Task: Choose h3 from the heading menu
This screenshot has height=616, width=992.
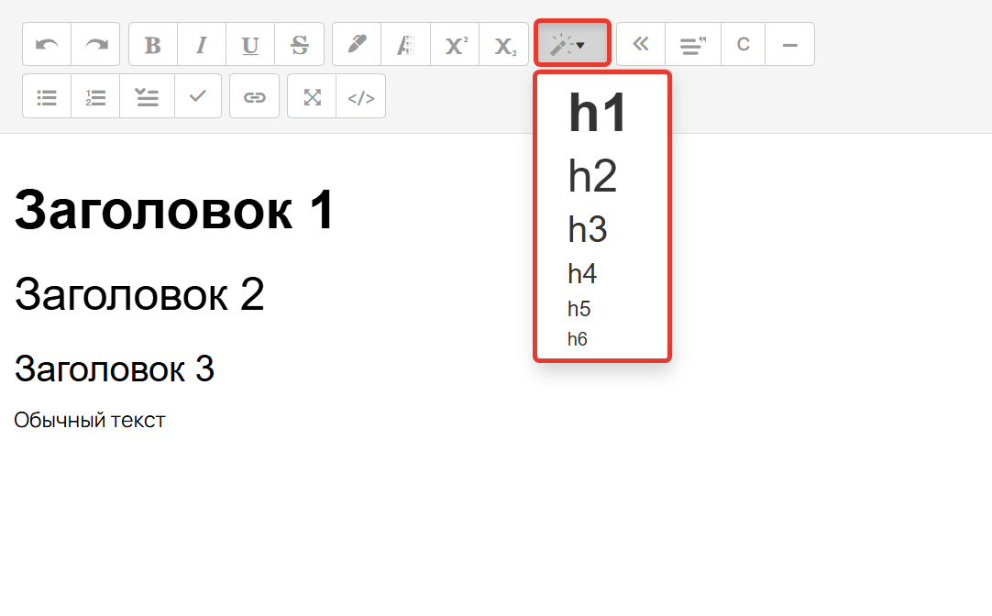Action: click(587, 229)
